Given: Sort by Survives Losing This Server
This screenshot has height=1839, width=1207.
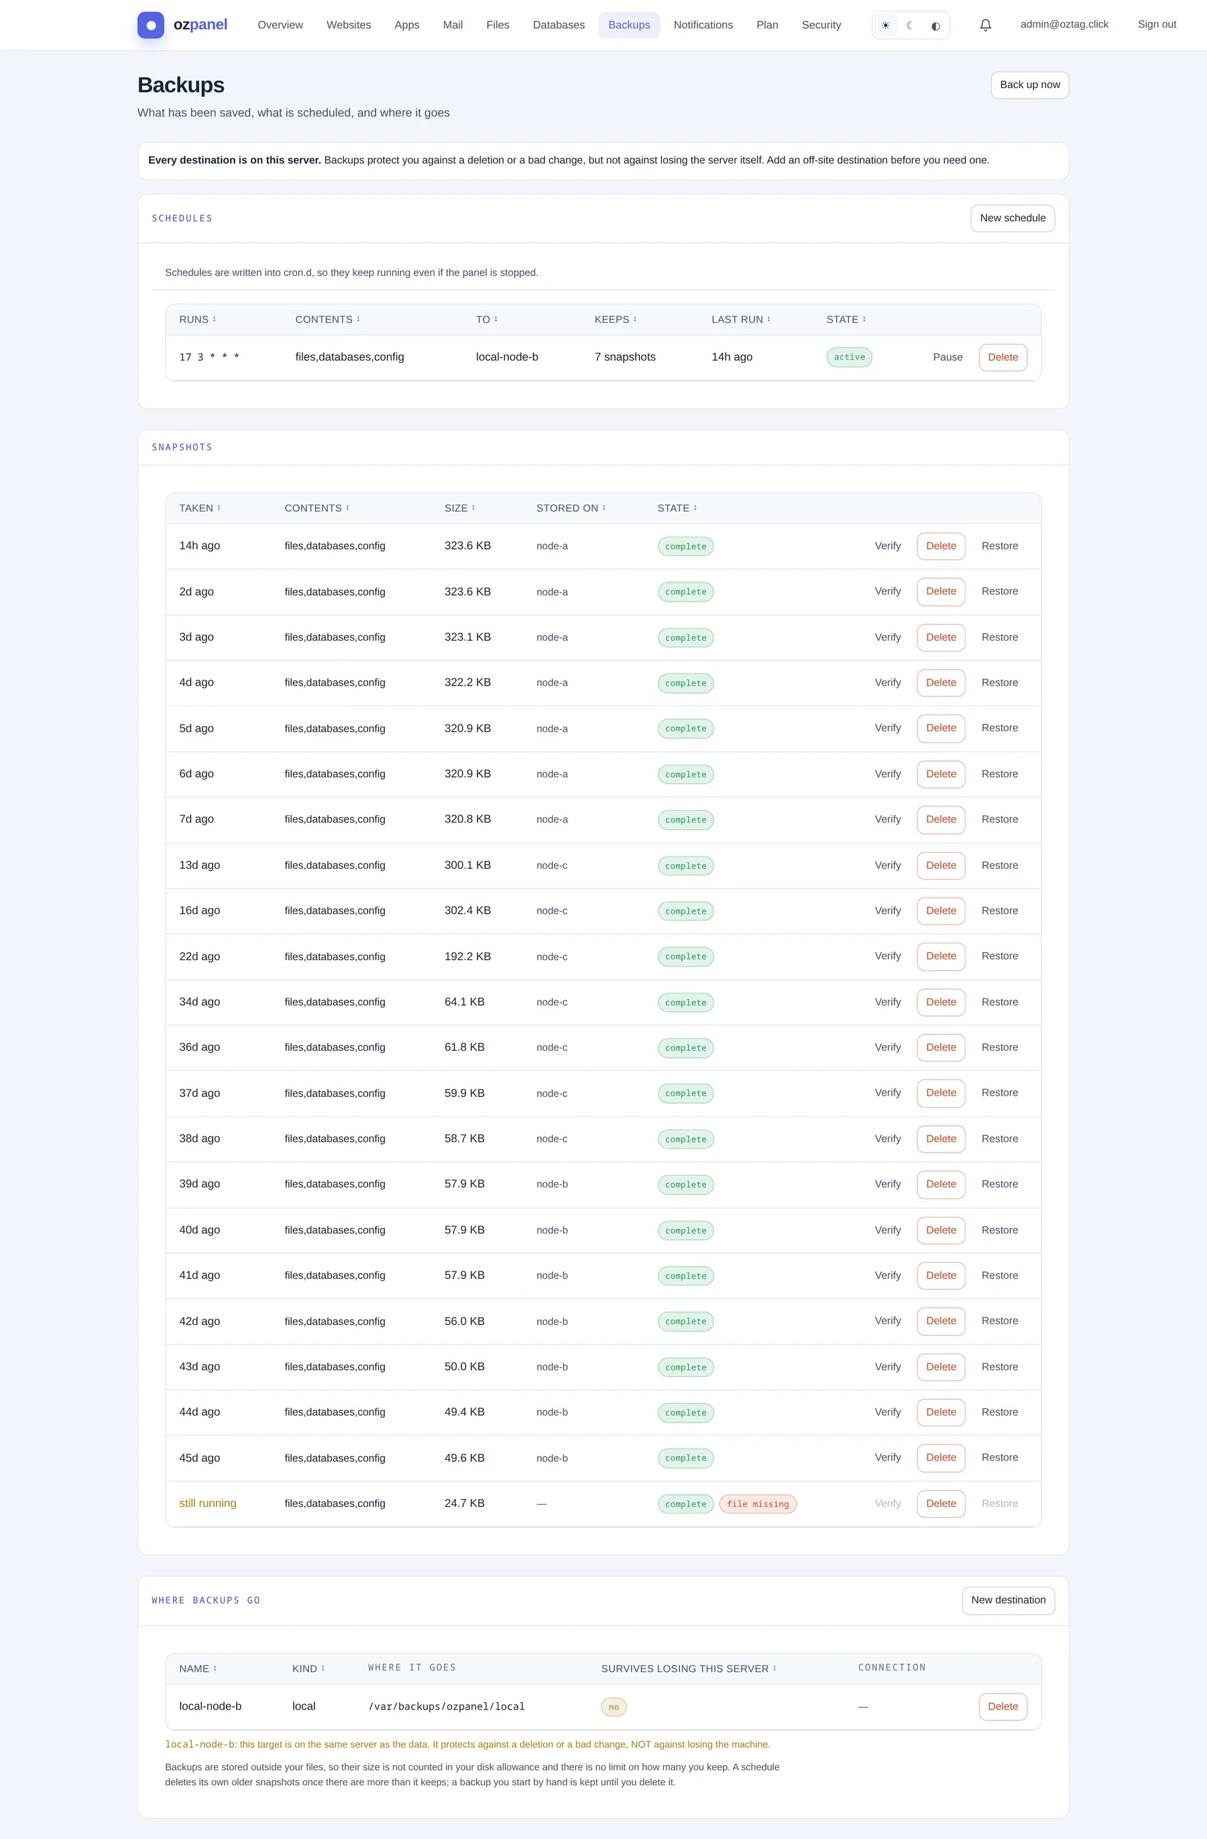Looking at the screenshot, I should pos(688,1668).
